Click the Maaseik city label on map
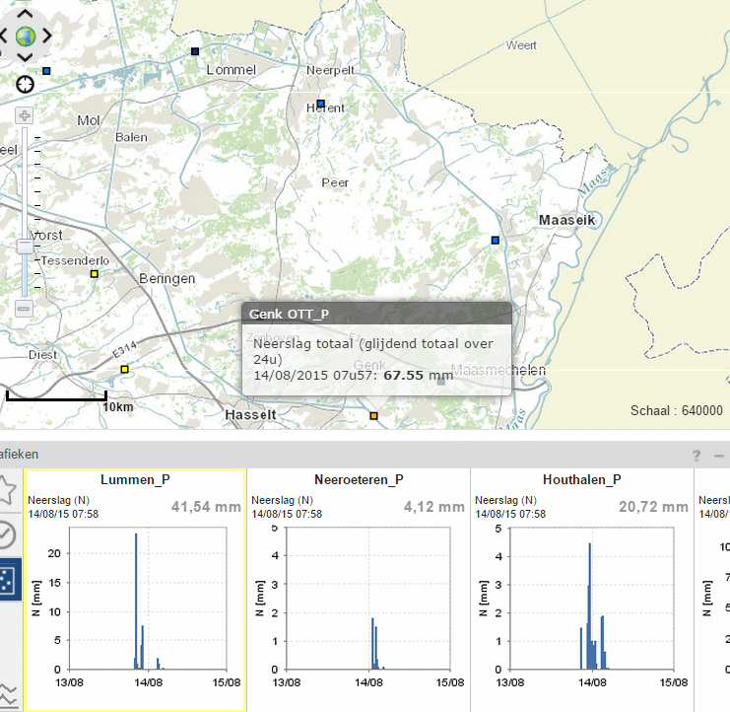The image size is (730, 712). [x=567, y=220]
